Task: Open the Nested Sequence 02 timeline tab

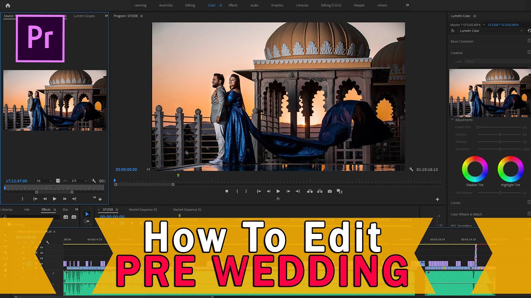Action: (x=143, y=209)
